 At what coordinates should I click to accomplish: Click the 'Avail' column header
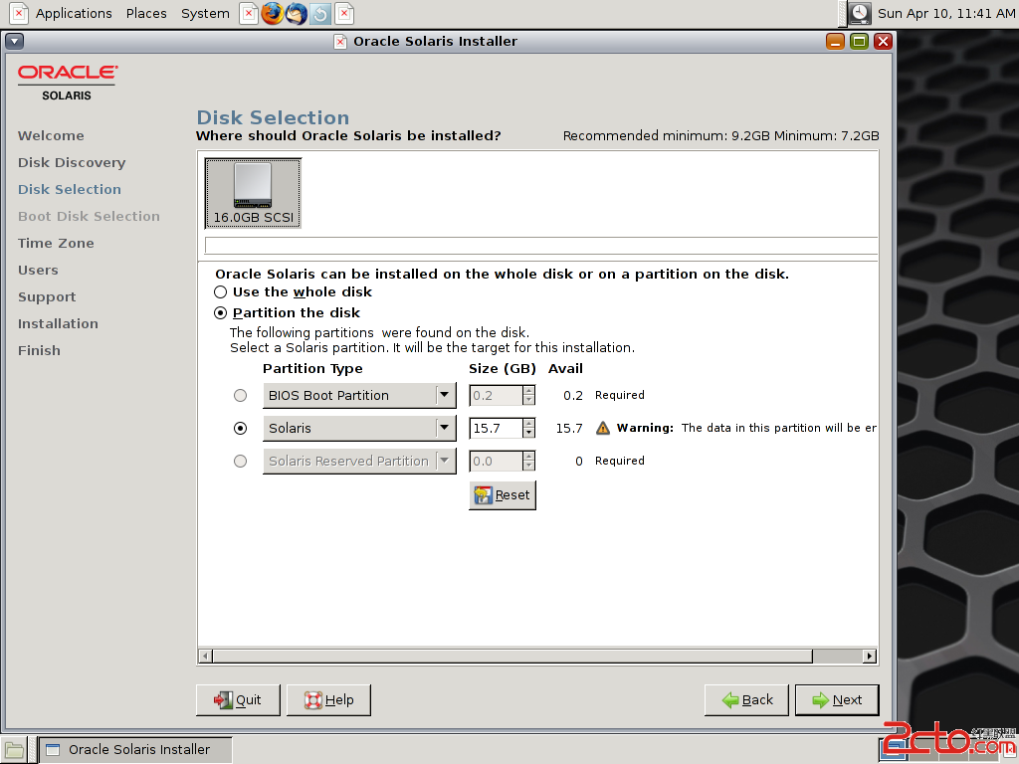tap(565, 369)
